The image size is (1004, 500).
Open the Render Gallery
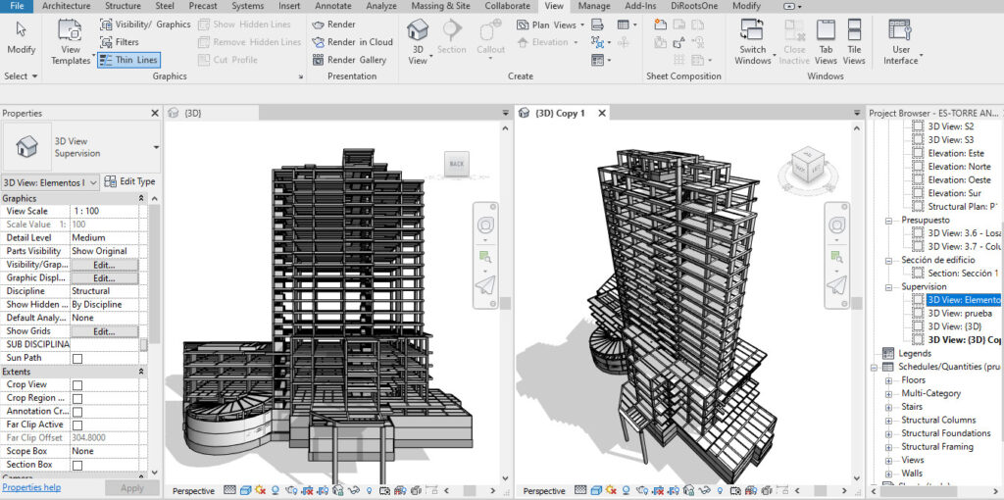pos(349,60)
